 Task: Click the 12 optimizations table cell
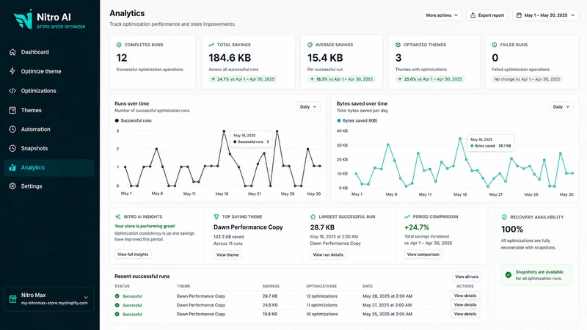322,296
